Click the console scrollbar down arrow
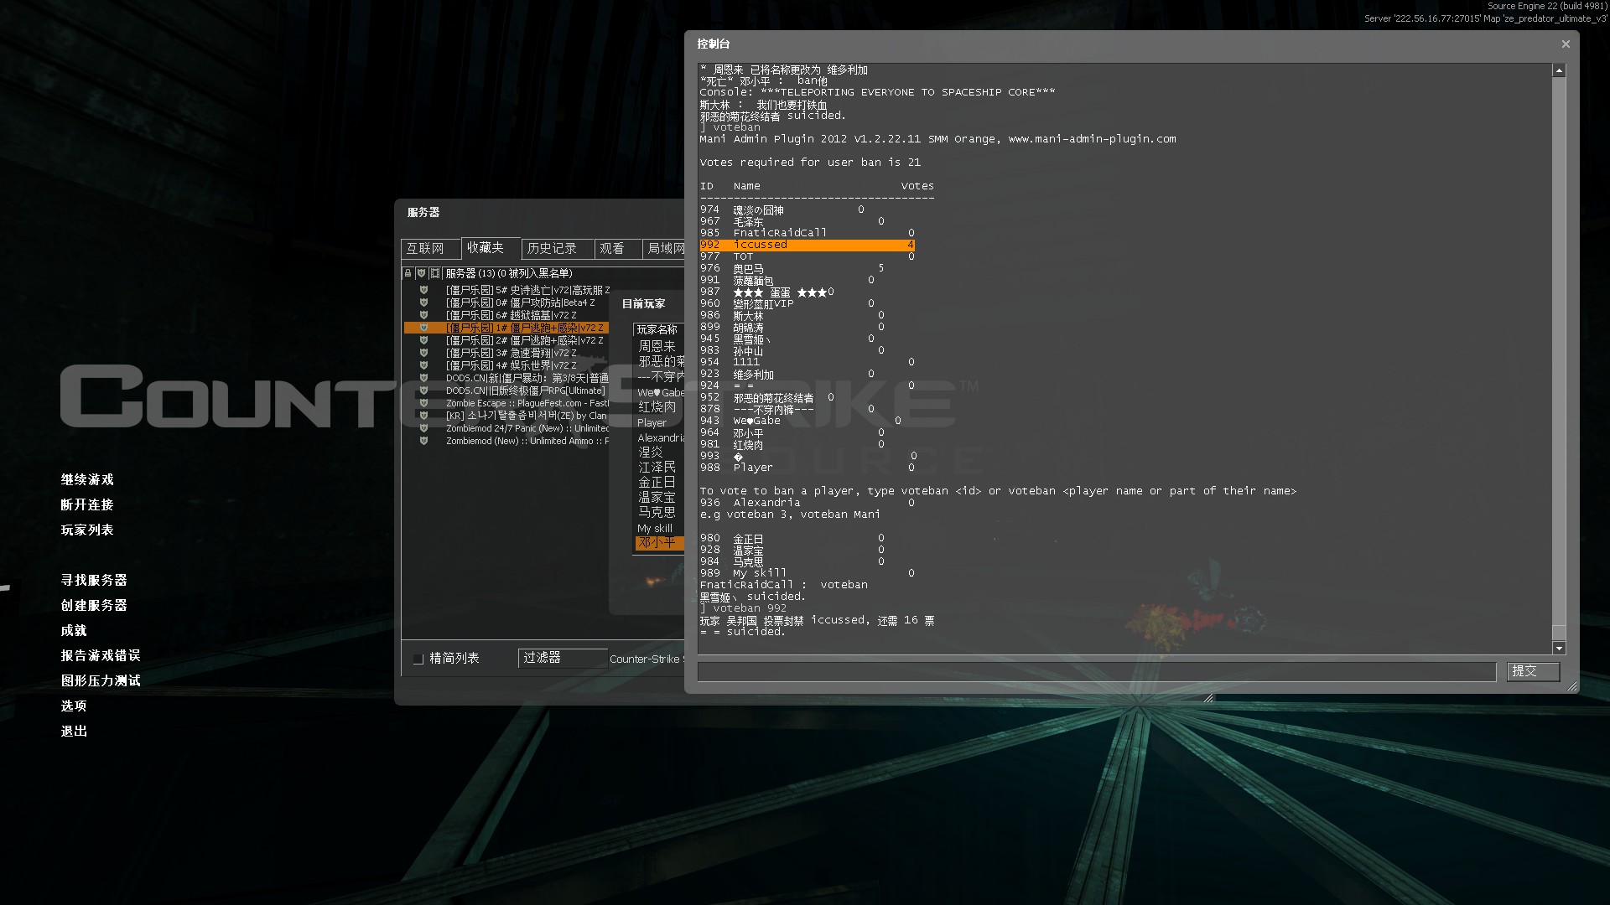 [1559, 648]
